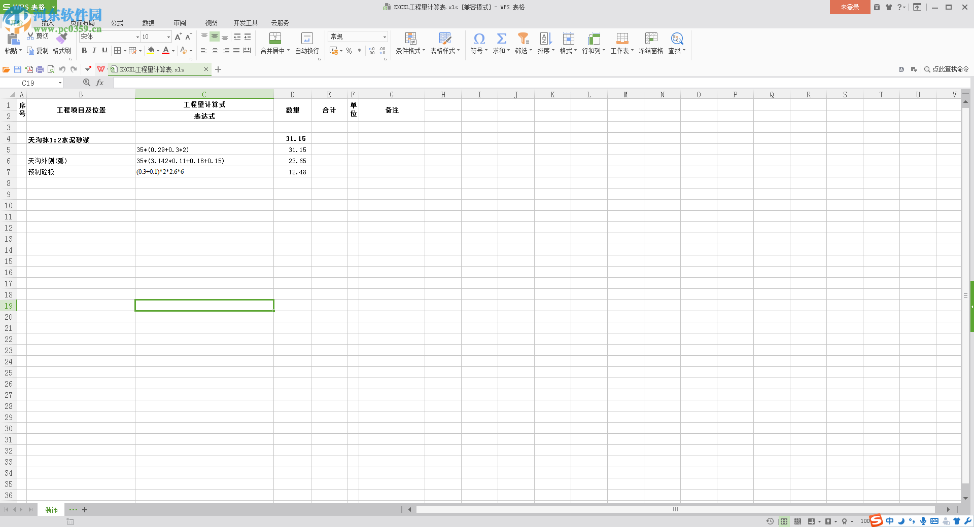Open the Review (审阅) ribbon tab
This screenshot has height=527, width=974.
pyautogui.click(x=180, y=23)
